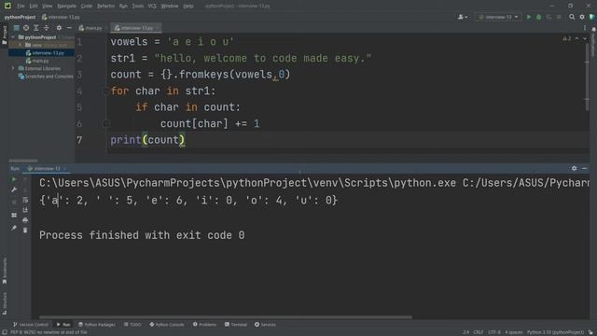Image resolution: width=597 pixels, height=336 pixels.
Task: Run the interview-11 configuration
Action: [529, 17]
